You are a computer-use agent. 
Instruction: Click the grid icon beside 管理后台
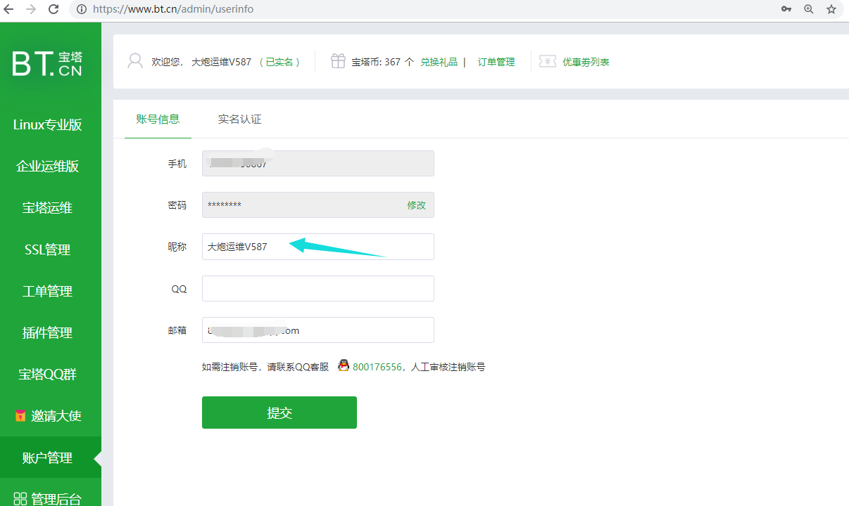coord(22,499)
